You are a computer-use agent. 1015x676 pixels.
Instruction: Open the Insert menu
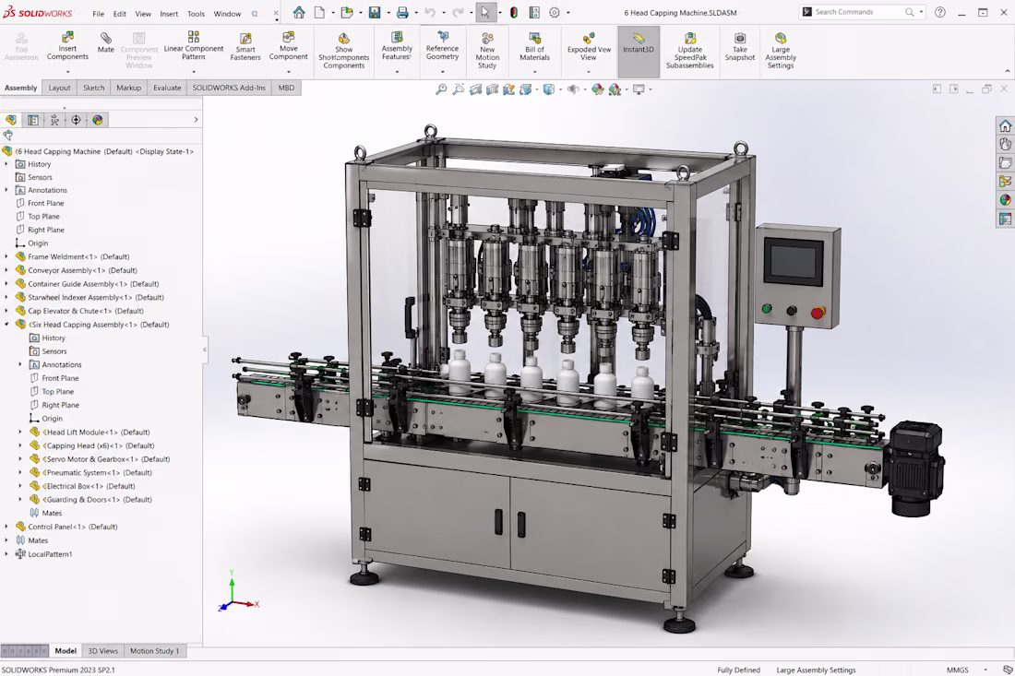pyautogui.click(x=169, y=14)
